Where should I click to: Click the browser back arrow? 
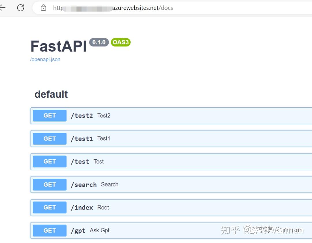click(3, 8)
